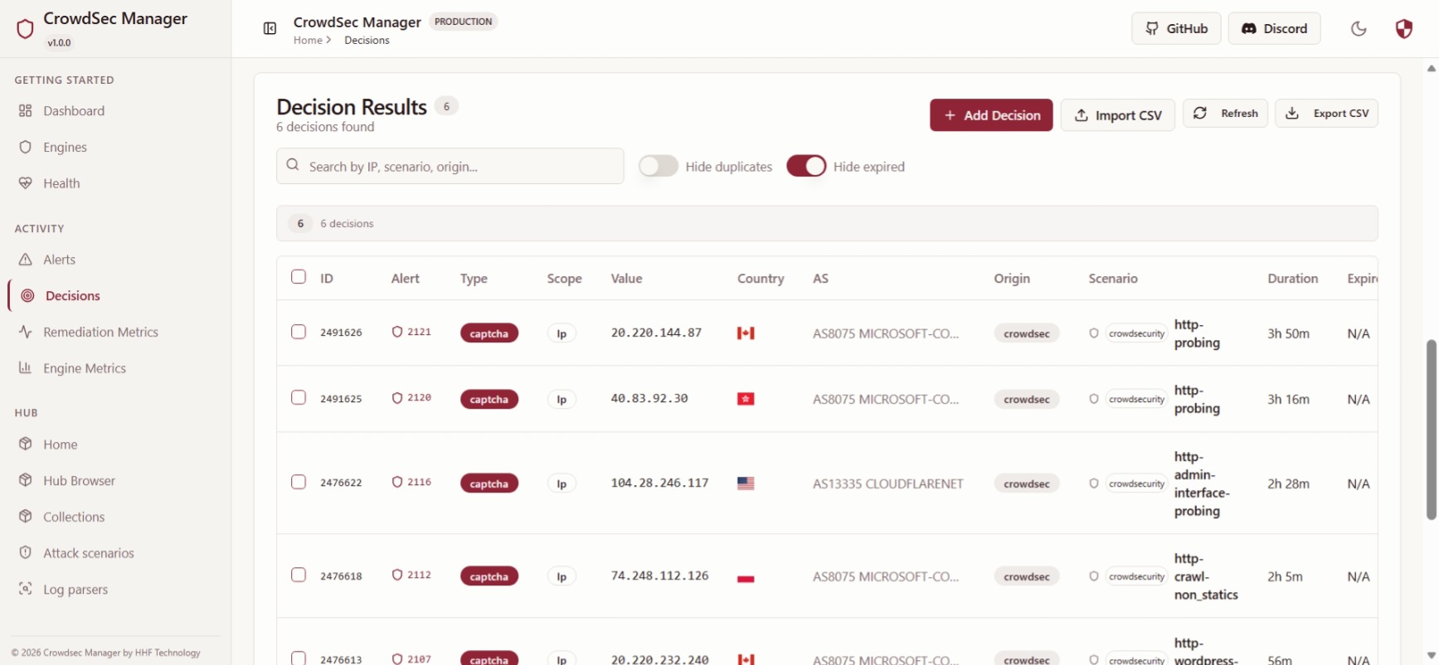The height and width of the screenshot is (665, 1439).
Task: Click the Home breadcrumb link
Action: [308, 40]
